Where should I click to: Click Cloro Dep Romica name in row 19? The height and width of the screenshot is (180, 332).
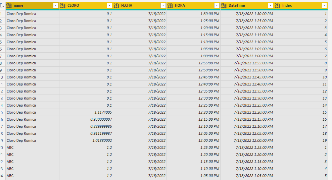33,140
